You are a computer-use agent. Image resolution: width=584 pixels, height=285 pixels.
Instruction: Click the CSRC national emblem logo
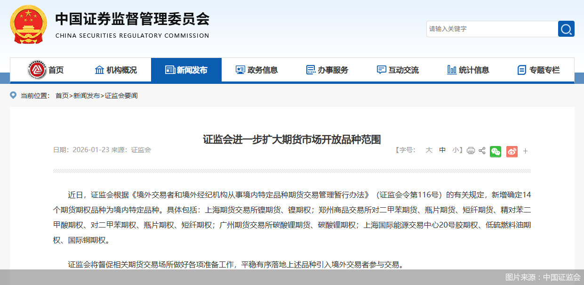coord(28,24)
